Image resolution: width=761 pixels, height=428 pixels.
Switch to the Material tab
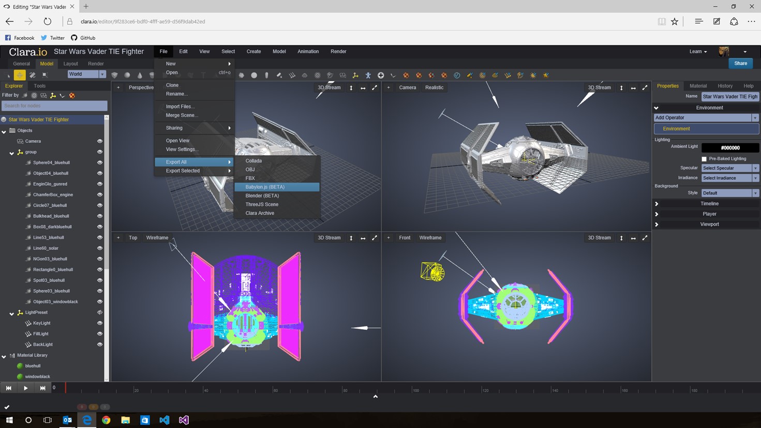pos(698,86)
